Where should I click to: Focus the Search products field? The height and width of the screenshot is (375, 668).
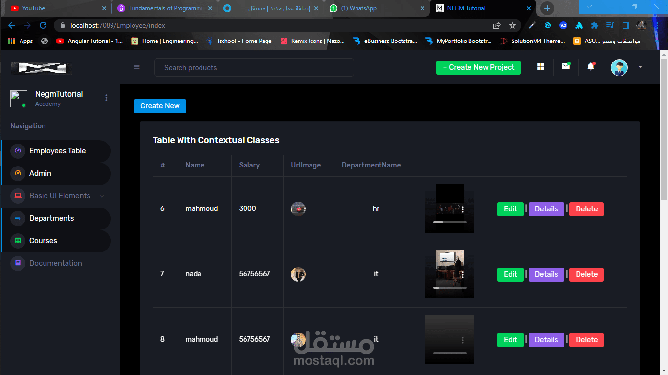(254, 67)
